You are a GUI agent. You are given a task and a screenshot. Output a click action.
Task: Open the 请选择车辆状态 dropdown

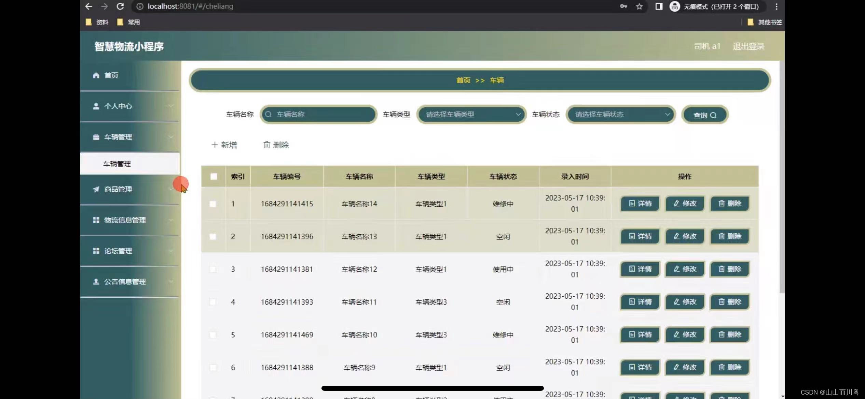click(620, 115)
